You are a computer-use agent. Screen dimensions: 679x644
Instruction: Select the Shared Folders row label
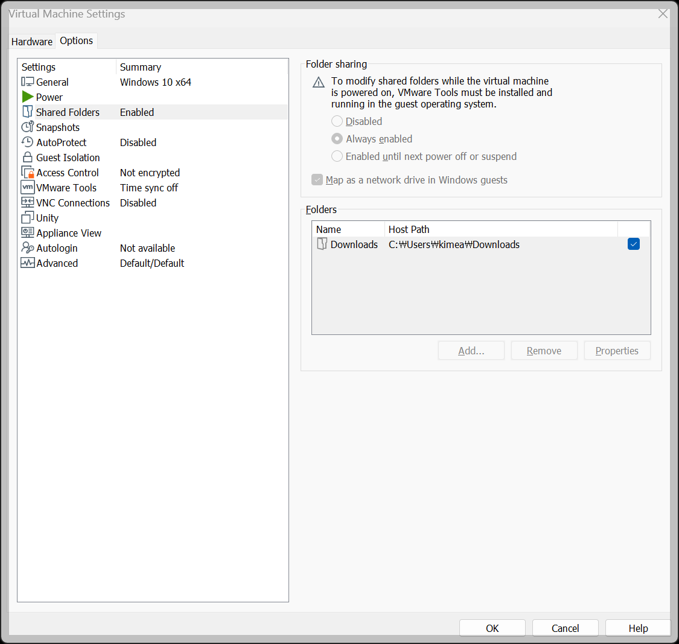[68, 112]
